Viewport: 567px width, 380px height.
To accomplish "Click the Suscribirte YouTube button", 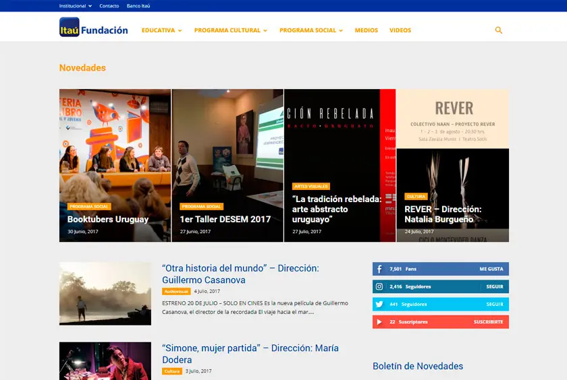I will (x=489, y=322).
